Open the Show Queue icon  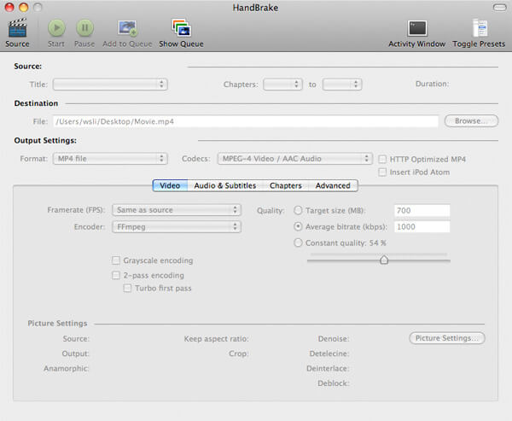click(182, 28)
